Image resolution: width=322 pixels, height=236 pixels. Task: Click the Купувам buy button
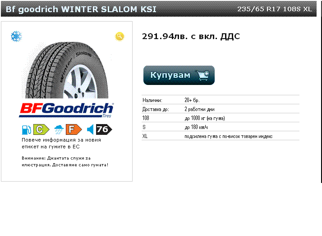(179, 75)
